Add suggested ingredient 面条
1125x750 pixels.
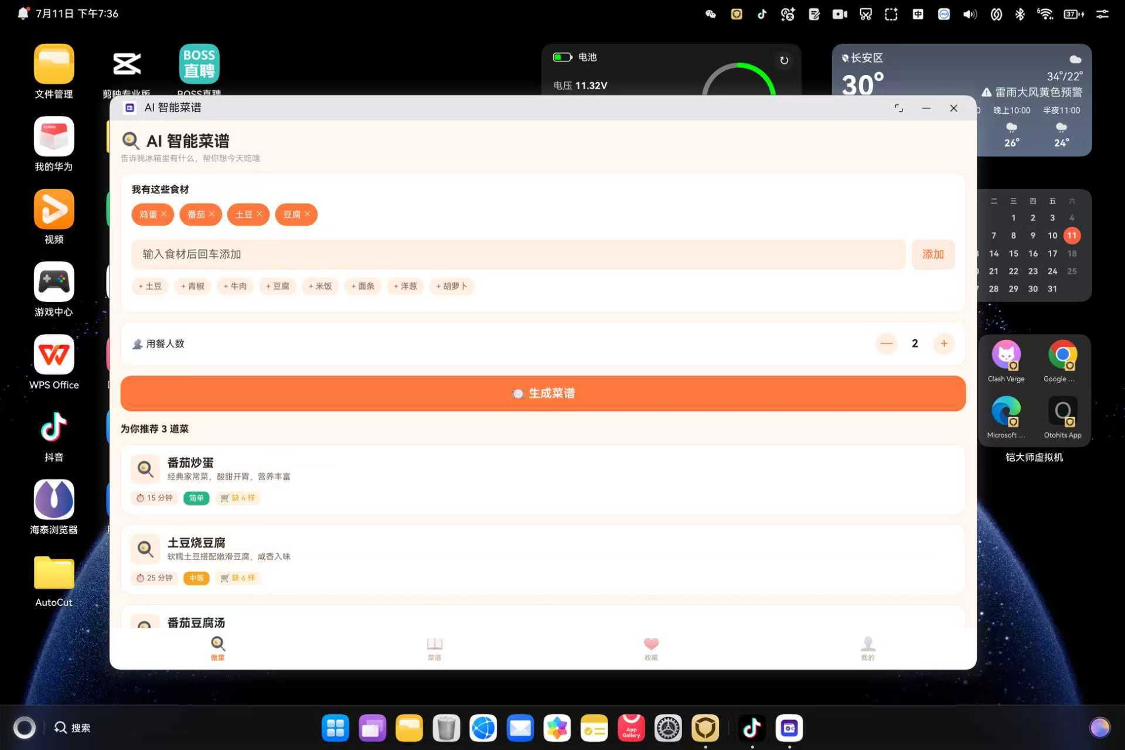coord(363,286)
